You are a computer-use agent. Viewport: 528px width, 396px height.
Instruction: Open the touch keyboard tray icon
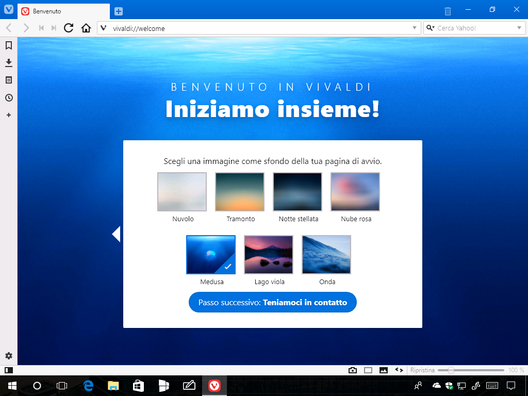(x=492, y=386)
